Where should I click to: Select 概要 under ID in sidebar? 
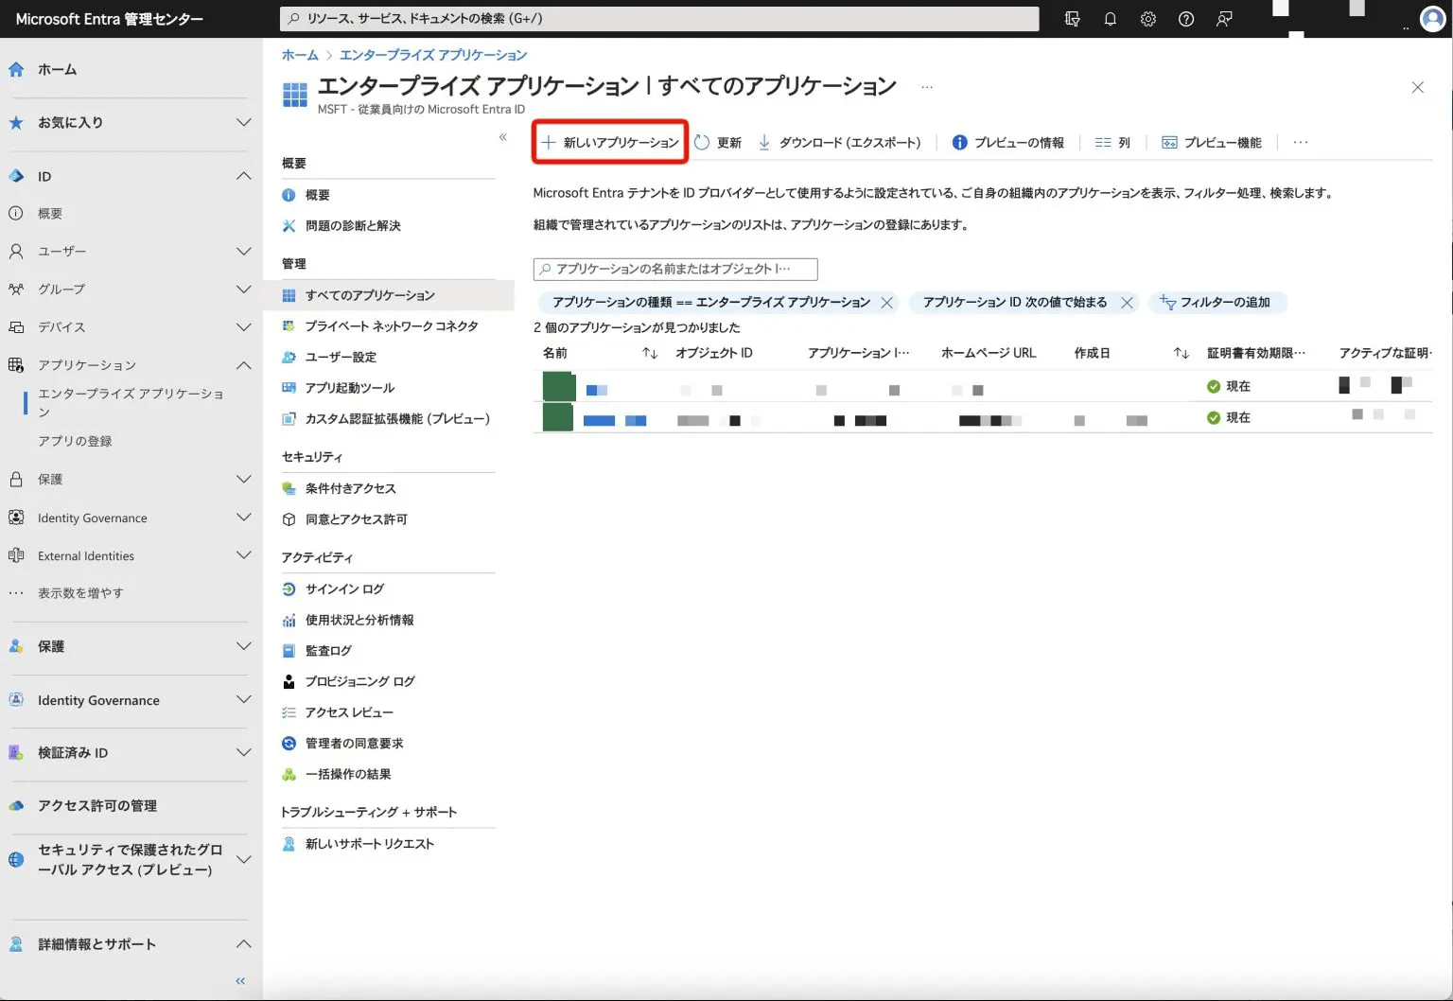tap(50, 214)
